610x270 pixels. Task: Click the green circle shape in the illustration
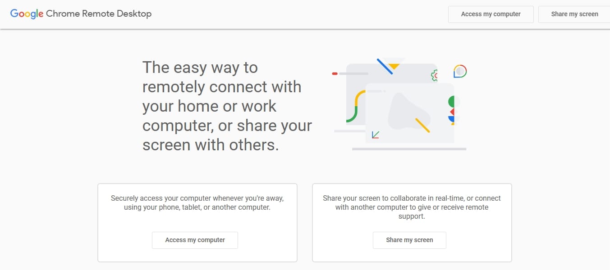click(451, 102)
